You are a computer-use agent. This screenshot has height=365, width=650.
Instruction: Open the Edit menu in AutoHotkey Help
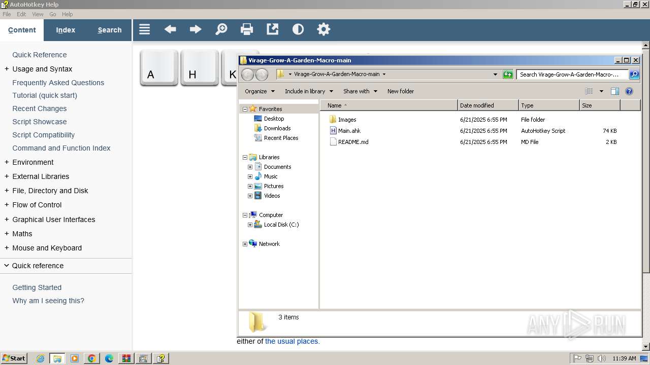21,14
